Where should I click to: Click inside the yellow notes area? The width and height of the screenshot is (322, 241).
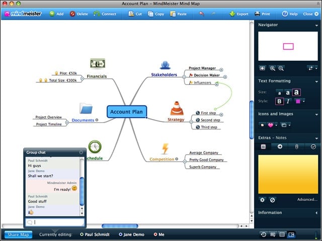coord(288,174)
